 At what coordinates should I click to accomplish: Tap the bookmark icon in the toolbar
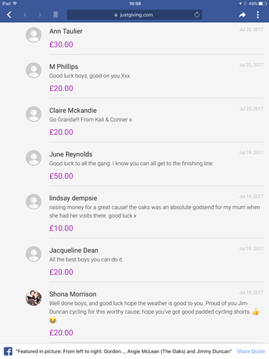click(x=55, y=15)
